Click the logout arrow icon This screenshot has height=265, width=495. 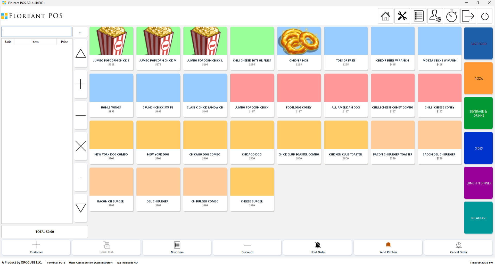tap(468, 16)
